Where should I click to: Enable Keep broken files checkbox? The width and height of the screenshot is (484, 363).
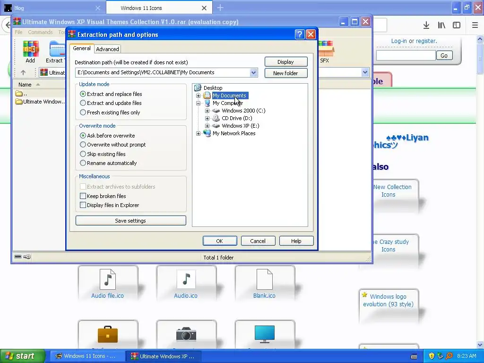[x=83, y=196]
